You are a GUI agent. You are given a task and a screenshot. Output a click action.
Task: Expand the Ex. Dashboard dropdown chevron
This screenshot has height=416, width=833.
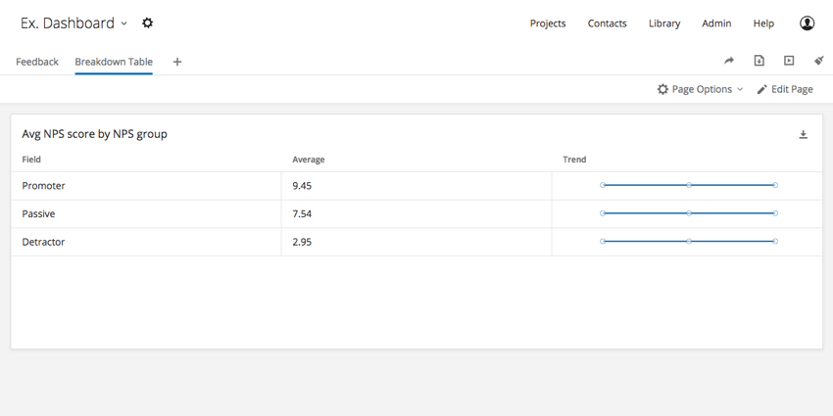[123, 23]
